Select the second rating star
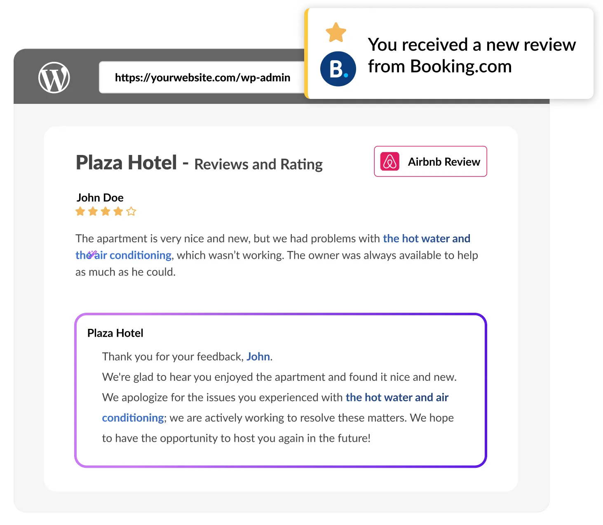 click(93, 211)
